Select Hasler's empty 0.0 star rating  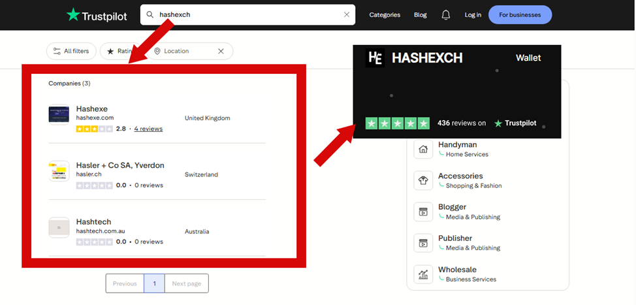(x=94, y=185)
